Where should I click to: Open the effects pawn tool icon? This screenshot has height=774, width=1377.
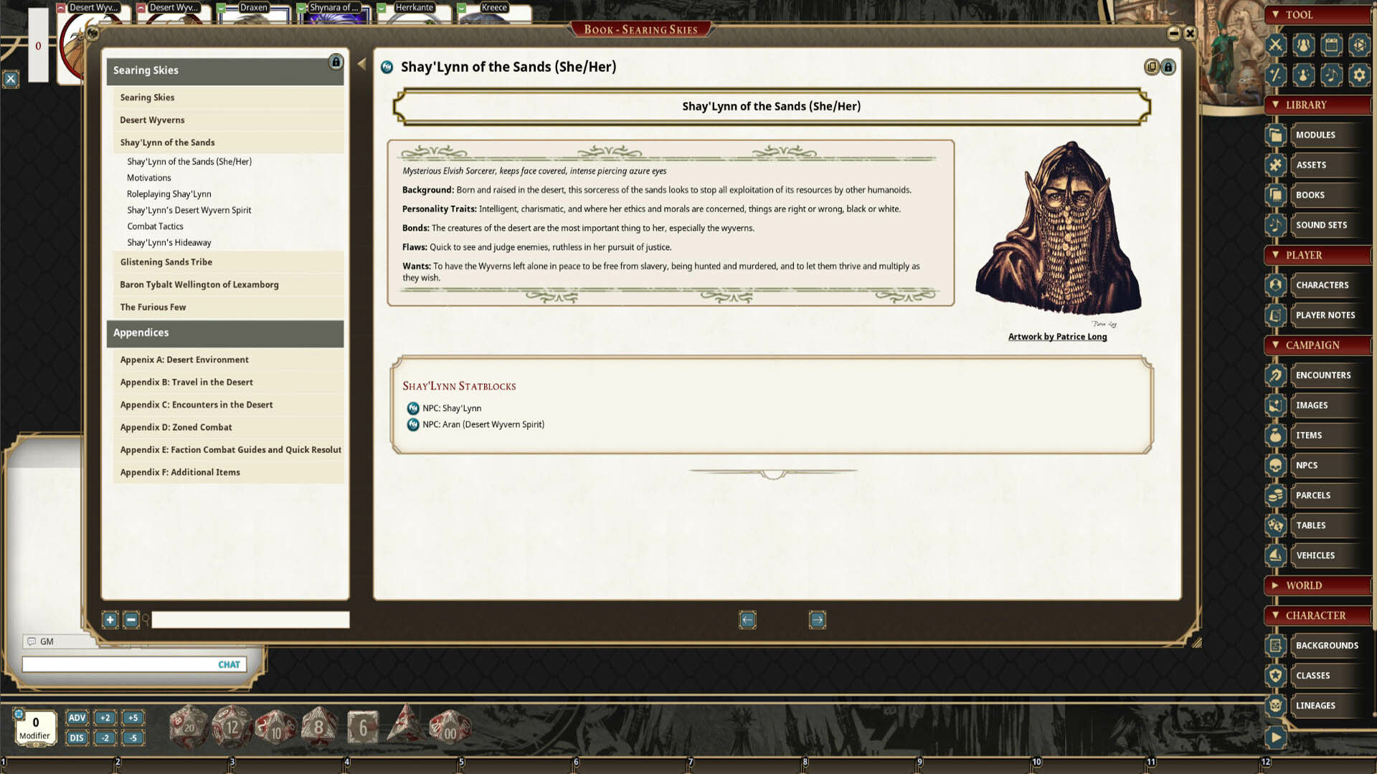(x=1302, y=75)
